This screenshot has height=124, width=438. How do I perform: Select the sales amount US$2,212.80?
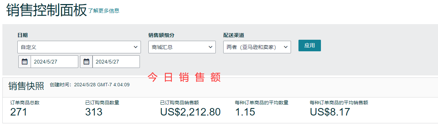point(190,112)
